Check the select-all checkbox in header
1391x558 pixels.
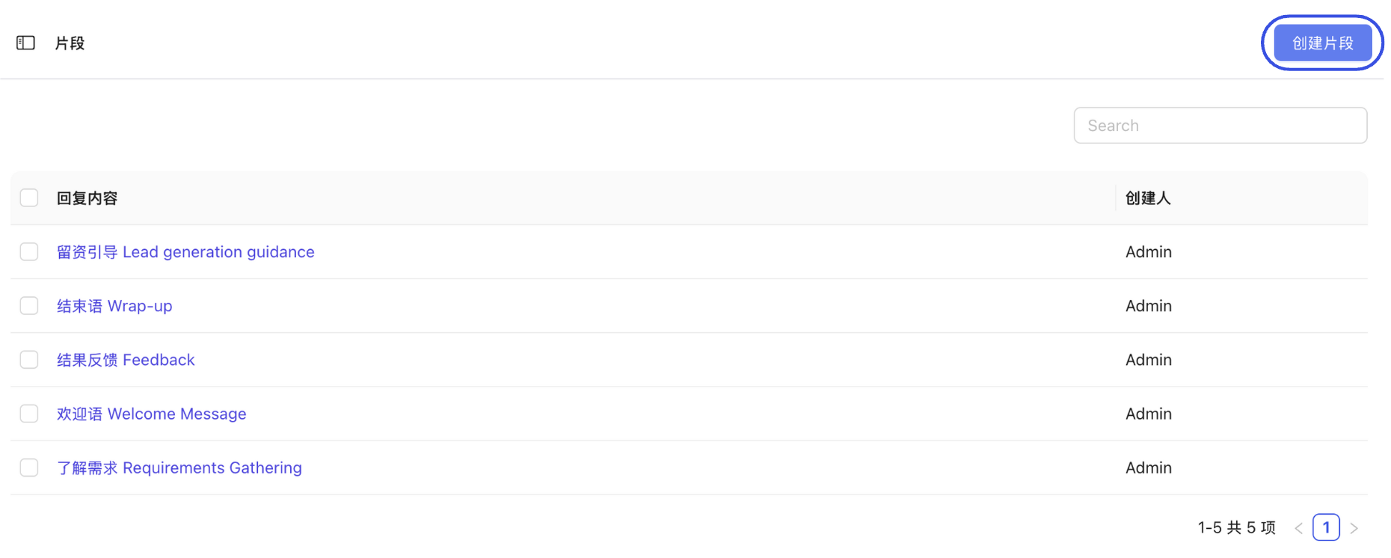29,198
